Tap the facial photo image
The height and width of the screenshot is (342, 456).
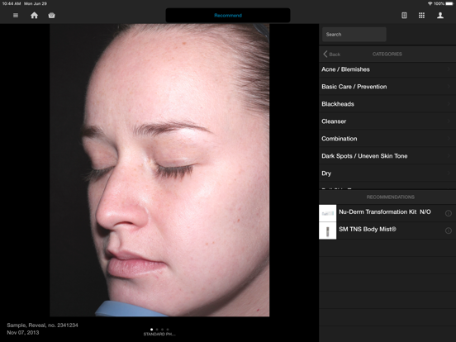(x=159, y=170)
